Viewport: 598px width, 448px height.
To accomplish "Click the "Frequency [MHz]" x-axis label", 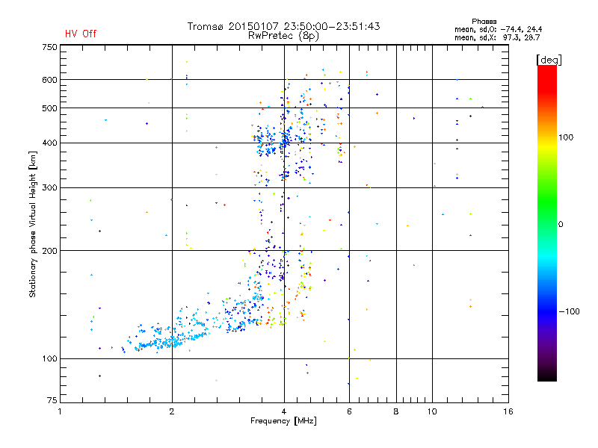I will tap(283, 421).
